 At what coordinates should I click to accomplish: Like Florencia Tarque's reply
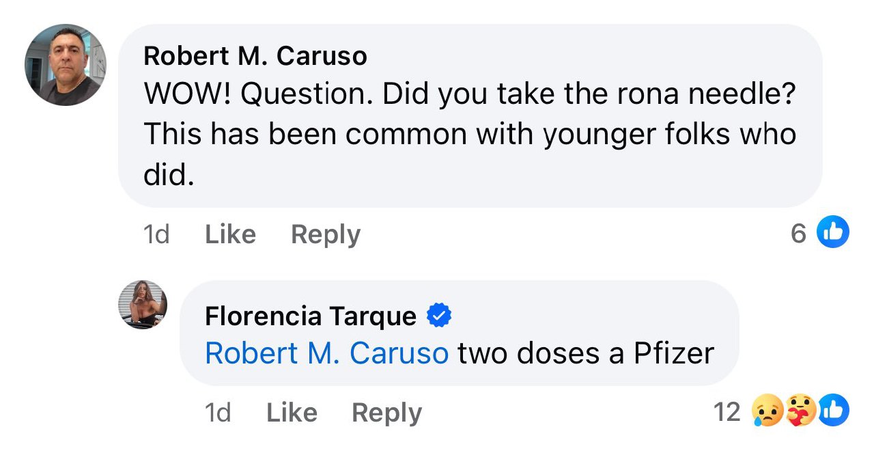tap(292, 412)
